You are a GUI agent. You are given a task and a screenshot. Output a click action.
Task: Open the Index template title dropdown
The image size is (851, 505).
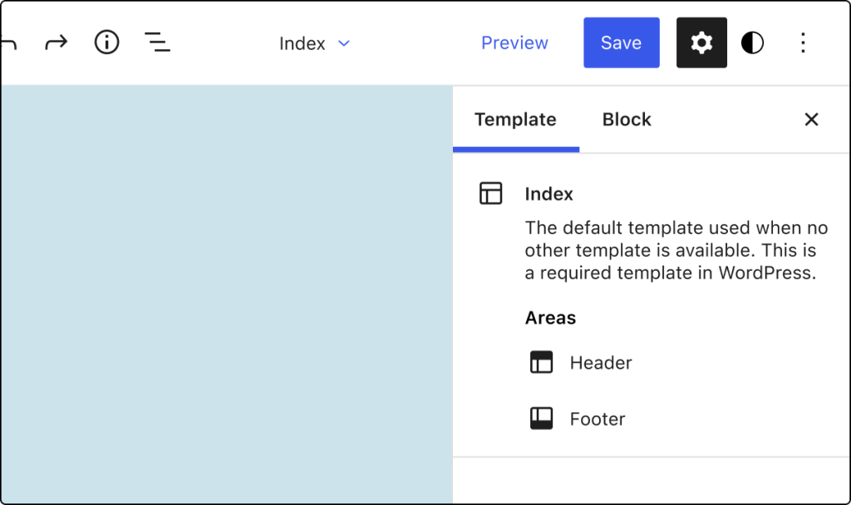(314, 43)
